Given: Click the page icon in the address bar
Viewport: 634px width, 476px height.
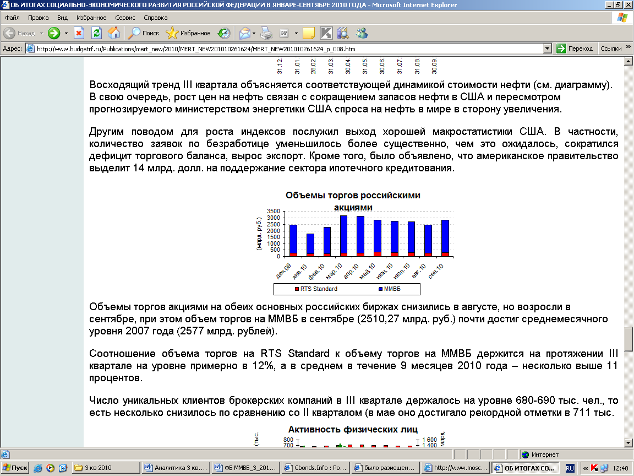Looking at the screenshot, I should click(30, 49).
